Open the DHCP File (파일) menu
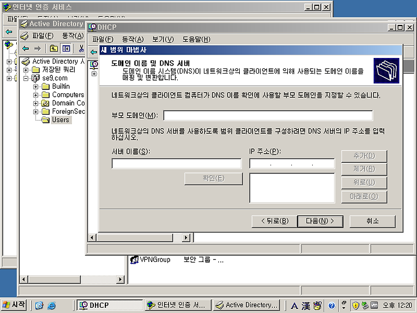 103,39
